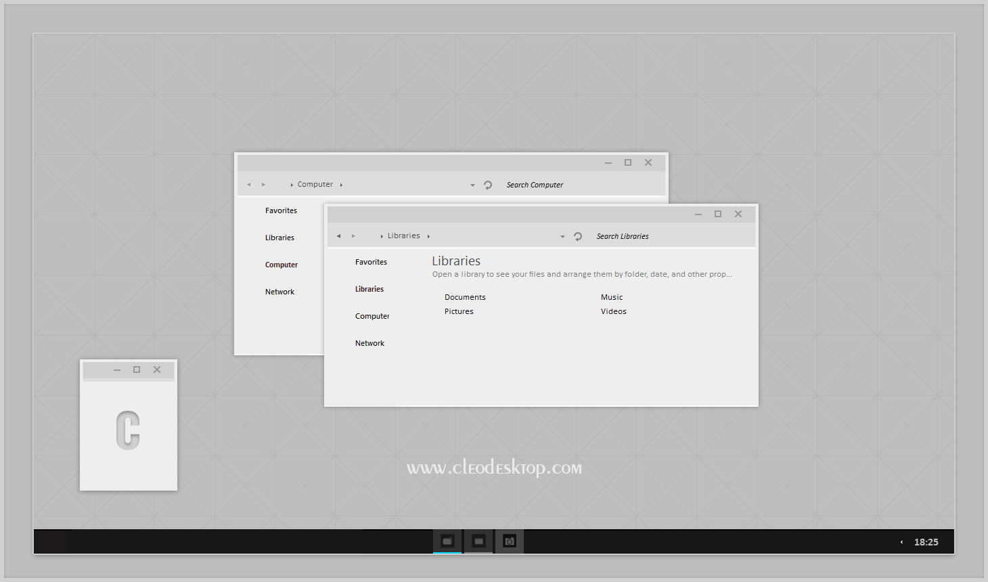Go back in Computer window

click(248, 185)
